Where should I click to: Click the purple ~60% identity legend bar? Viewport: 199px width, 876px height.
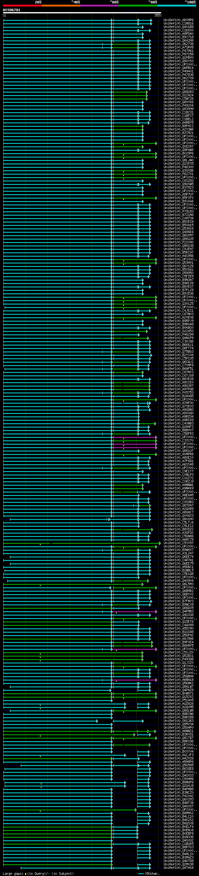[99, 6]
